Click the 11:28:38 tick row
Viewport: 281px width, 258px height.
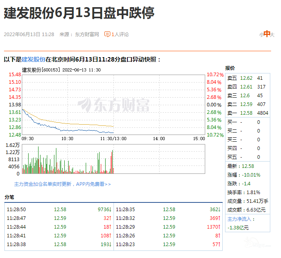[x=59, y=245]
